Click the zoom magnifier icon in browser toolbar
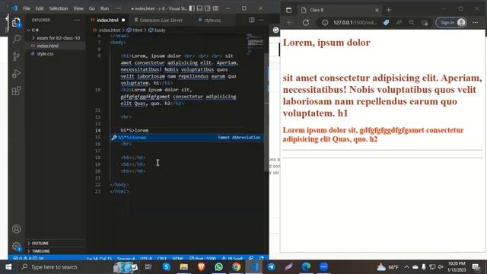 tap(412, 22)
